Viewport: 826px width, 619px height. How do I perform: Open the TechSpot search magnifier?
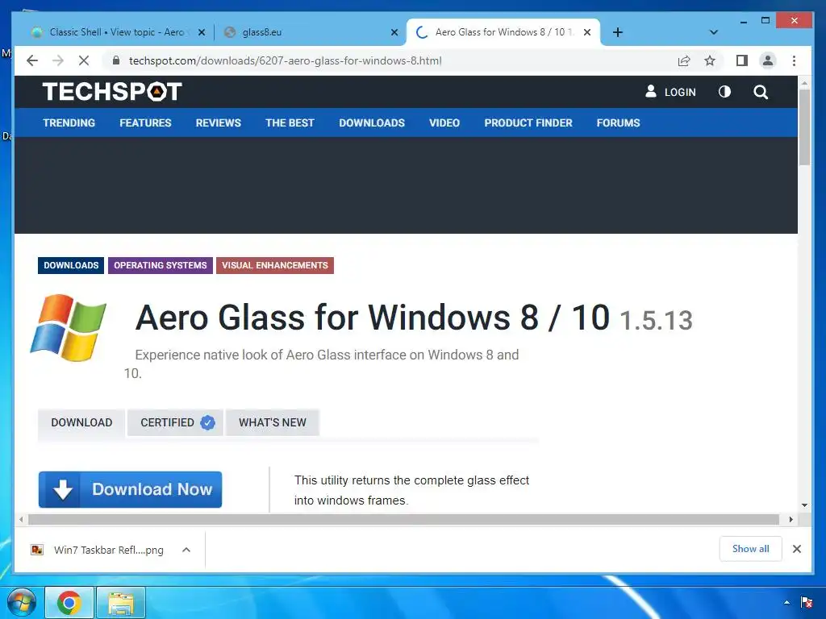click(x=761, y=92)
